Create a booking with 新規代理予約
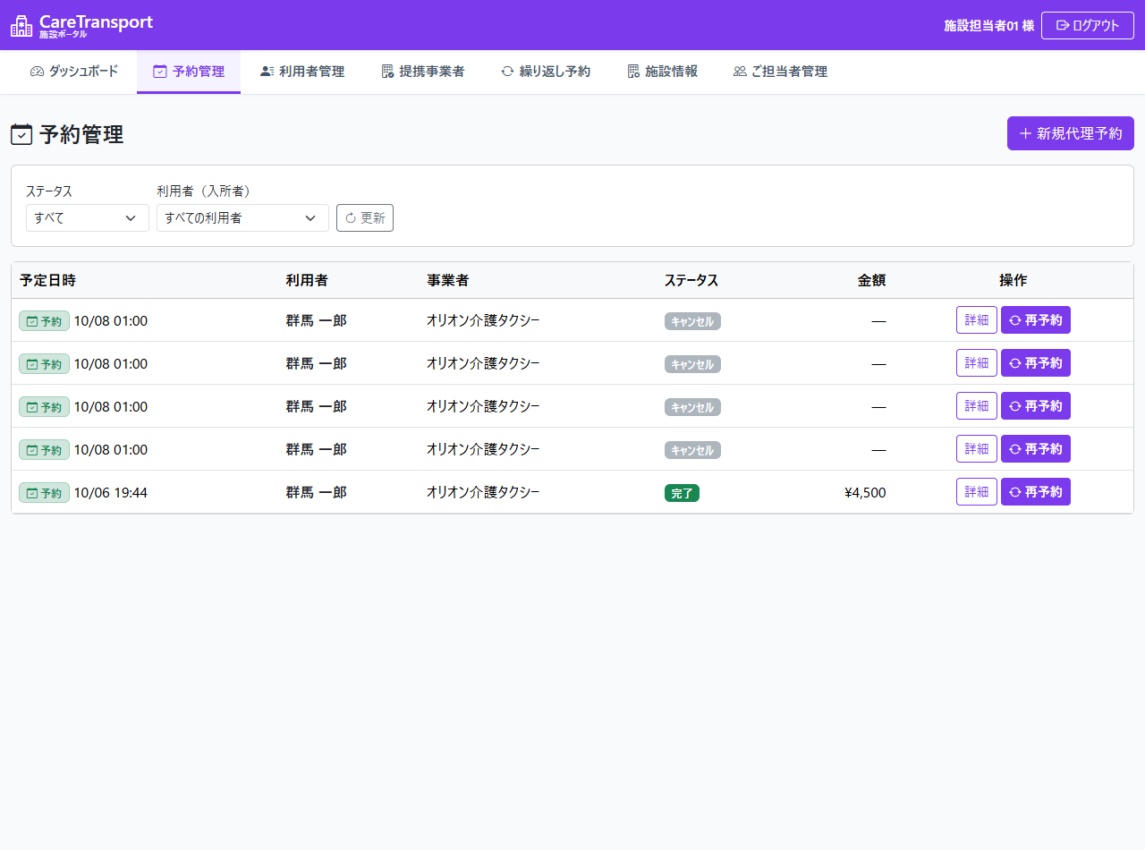The height and width of the screenshot is (850, 1145). (1071, 133)
